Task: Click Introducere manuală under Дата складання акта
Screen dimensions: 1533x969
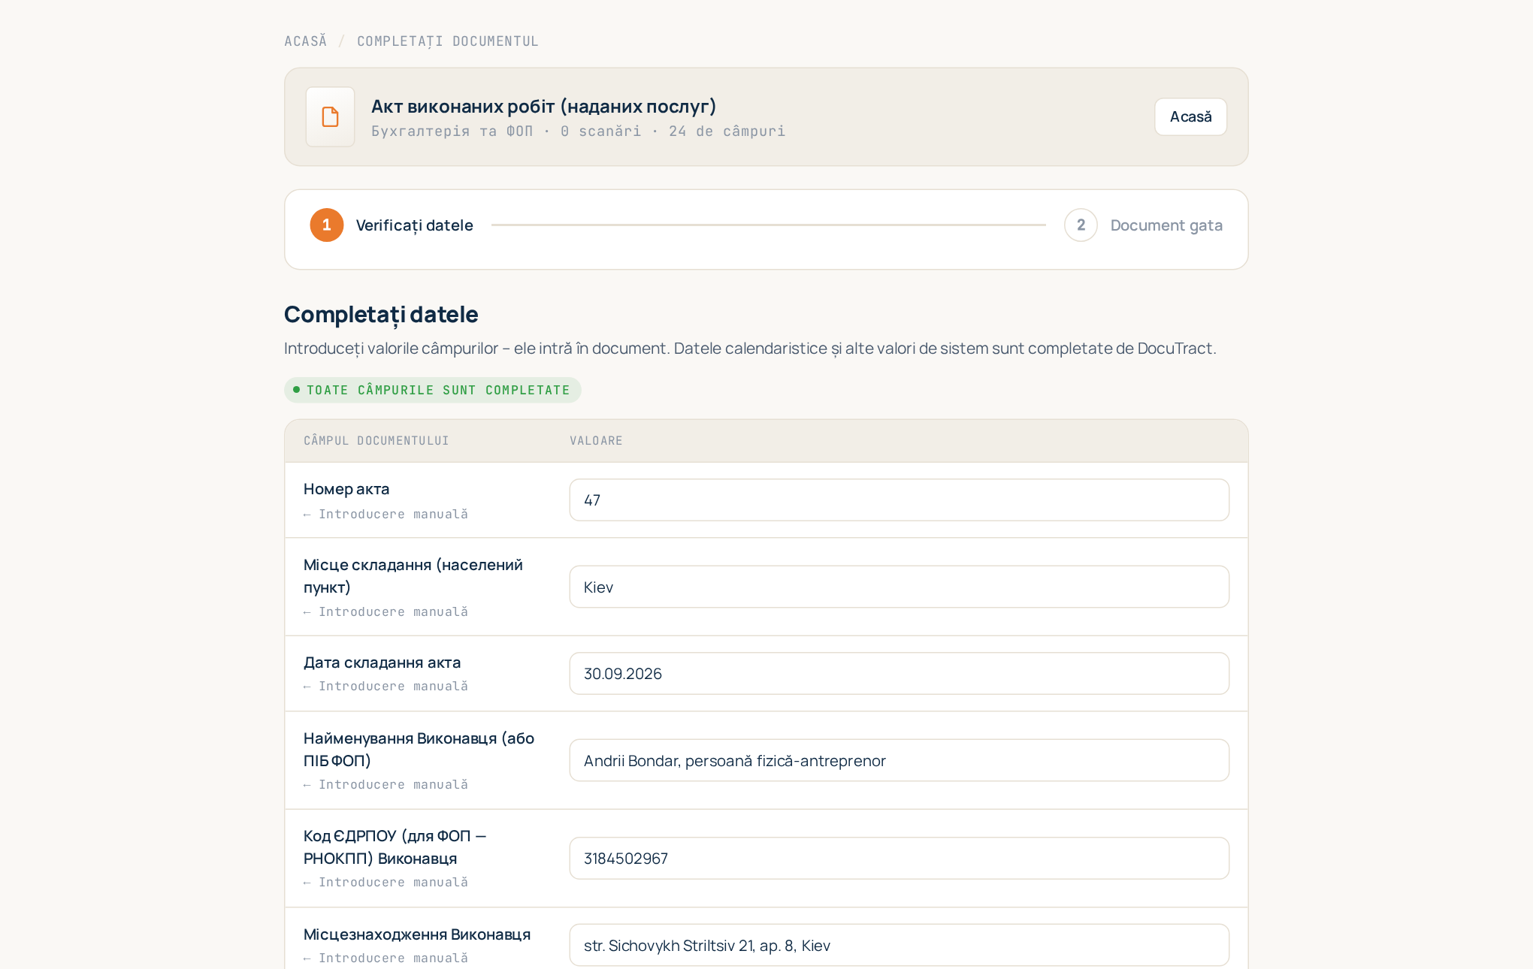Action: [x=386, y=687]
